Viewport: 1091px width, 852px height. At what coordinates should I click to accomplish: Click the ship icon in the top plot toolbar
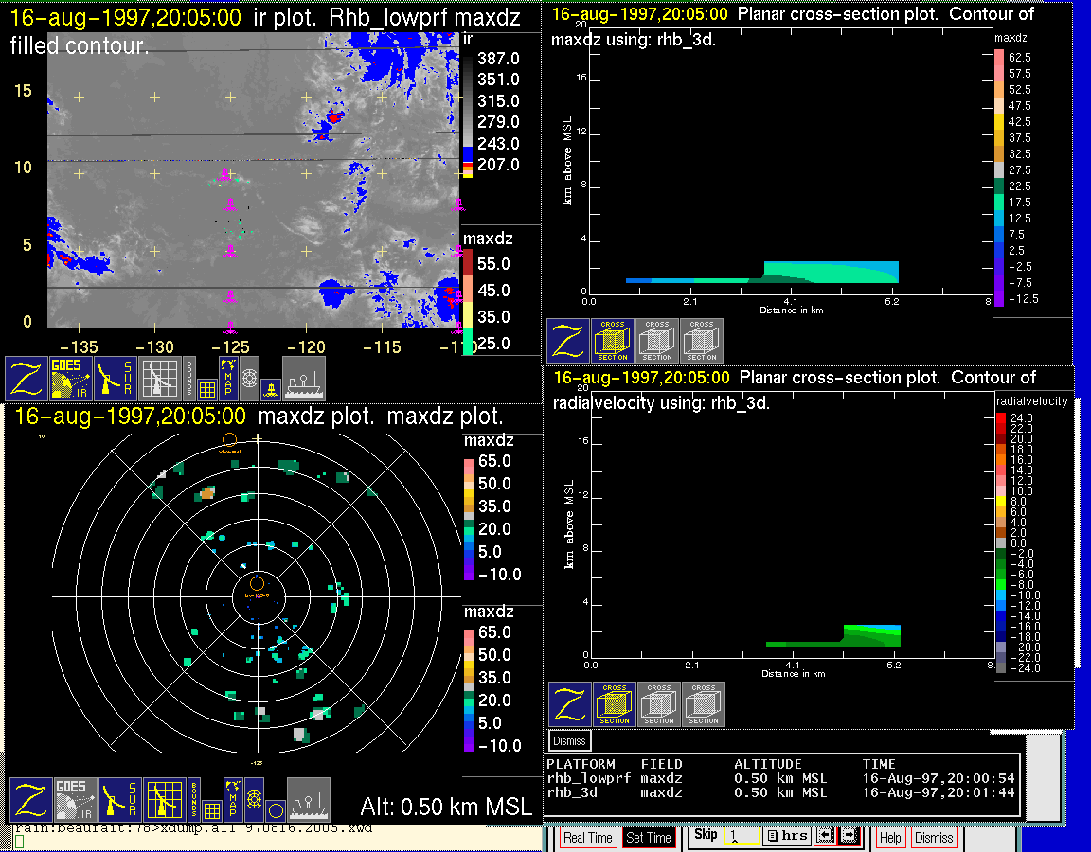tap(304, 379)
